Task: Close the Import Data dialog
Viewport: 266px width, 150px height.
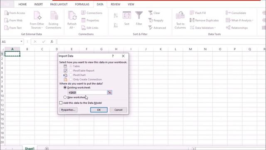Action: coord(123,56)
